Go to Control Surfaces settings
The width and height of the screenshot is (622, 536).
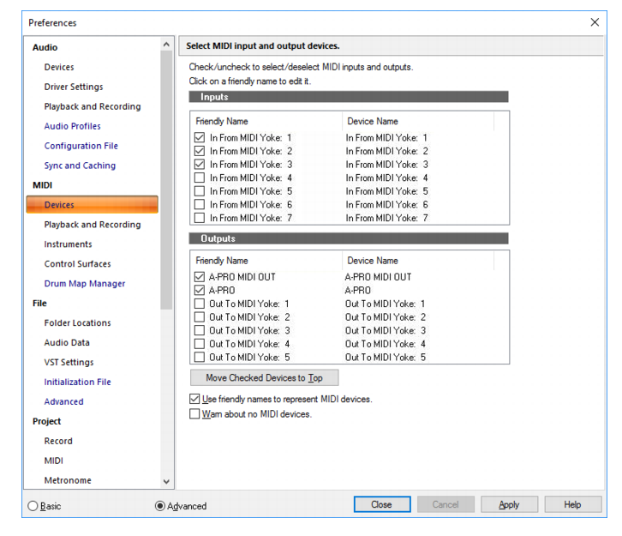[77, 263]
